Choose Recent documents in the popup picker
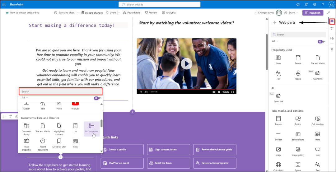Screen dimensions: 336x172 [43, 145]
